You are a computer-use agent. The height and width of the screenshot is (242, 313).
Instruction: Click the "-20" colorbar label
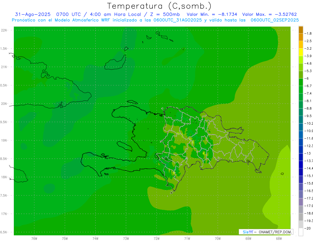[x=308, y=228]
